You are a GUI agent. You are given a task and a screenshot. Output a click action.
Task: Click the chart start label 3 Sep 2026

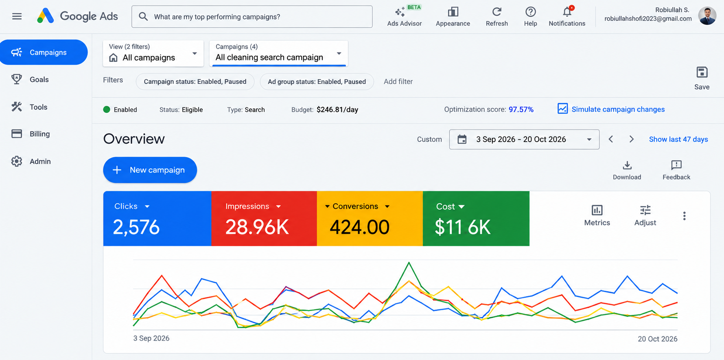[151, 338]
